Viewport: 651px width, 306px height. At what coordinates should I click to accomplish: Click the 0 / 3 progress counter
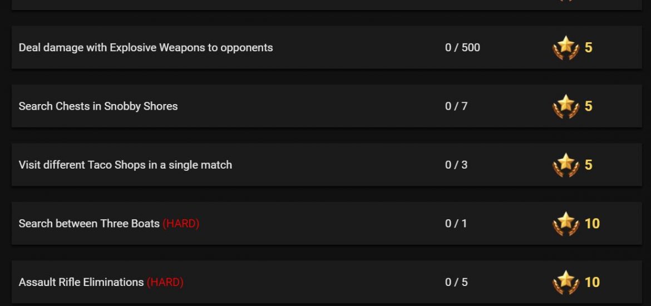tap(456, 165)
